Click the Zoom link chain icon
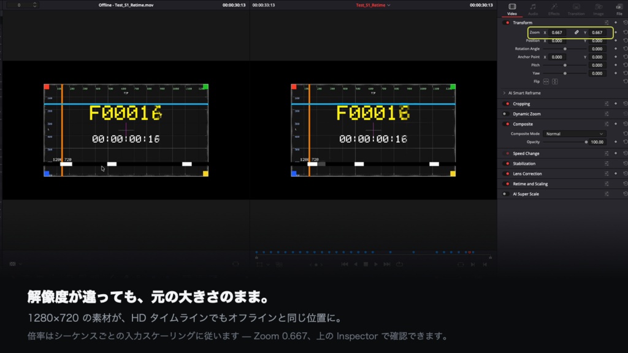This screenshot has height=353, width=628. coord(576,32)
